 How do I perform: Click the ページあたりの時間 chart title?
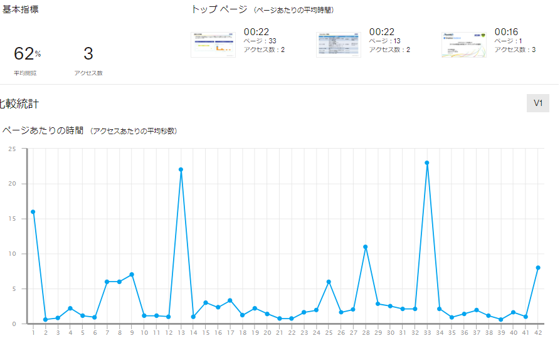[x=43, y=130]
